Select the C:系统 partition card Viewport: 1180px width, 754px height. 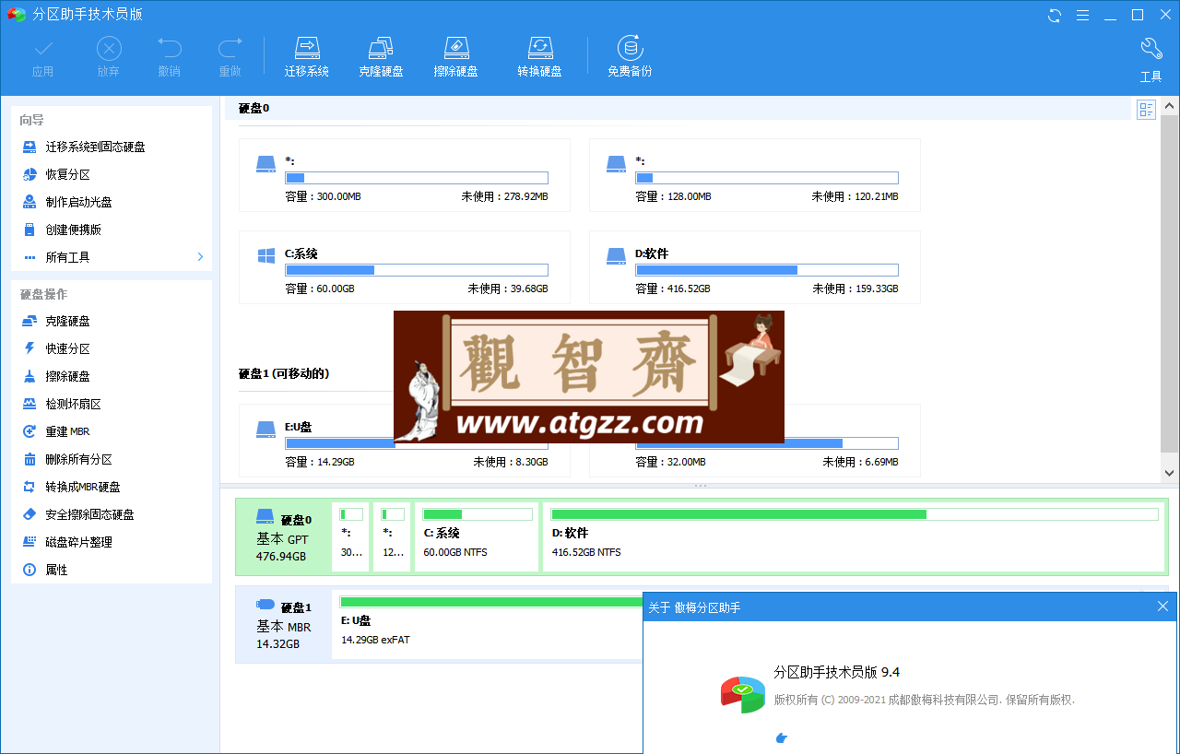point(404,267)
